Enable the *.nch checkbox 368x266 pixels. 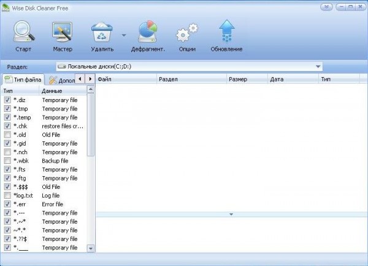(x=7, y=152)
